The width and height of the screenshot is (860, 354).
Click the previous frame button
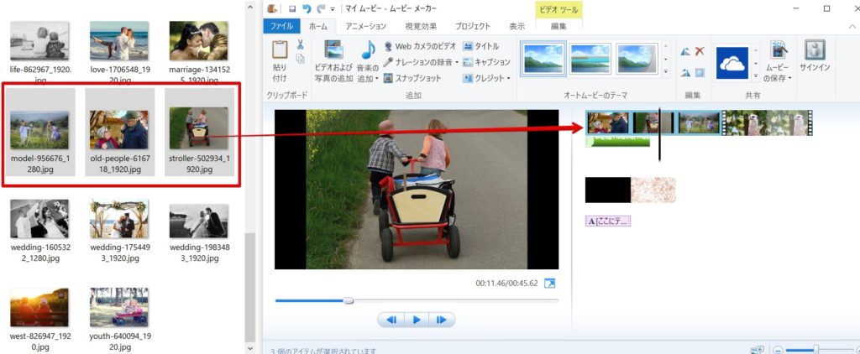pos(391,320)
